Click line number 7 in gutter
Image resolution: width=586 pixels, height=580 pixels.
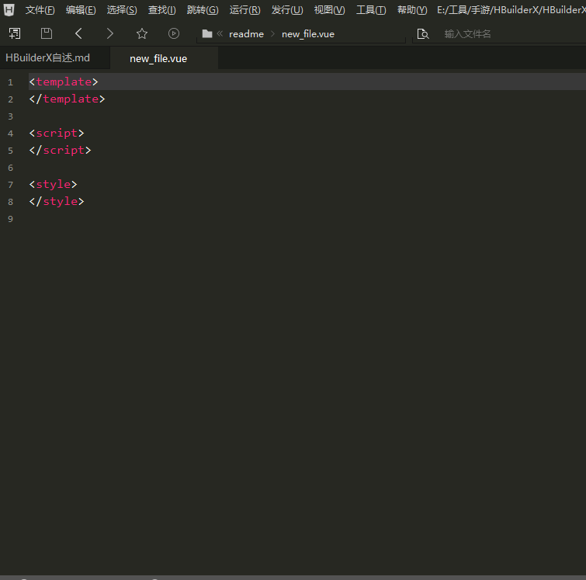pyautogui.click(x=10, y=185)
